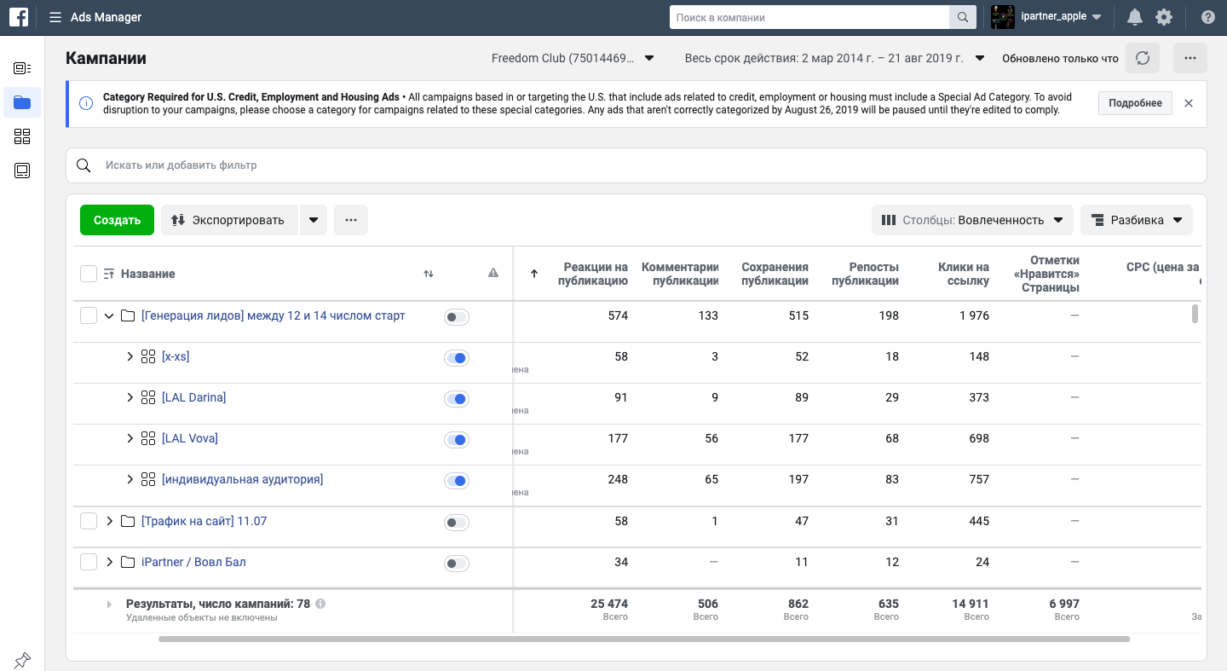Viewport: 1227px width, 671px height.
Task: Click the Экспортировать button
Action: (229, 220)
